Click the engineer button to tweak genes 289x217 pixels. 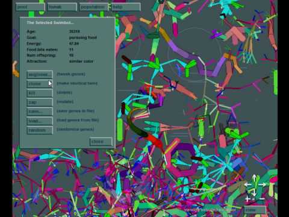coord(40,75)
